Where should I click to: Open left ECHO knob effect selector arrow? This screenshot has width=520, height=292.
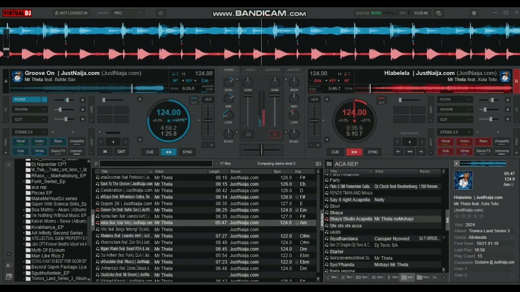click(237, 132)
